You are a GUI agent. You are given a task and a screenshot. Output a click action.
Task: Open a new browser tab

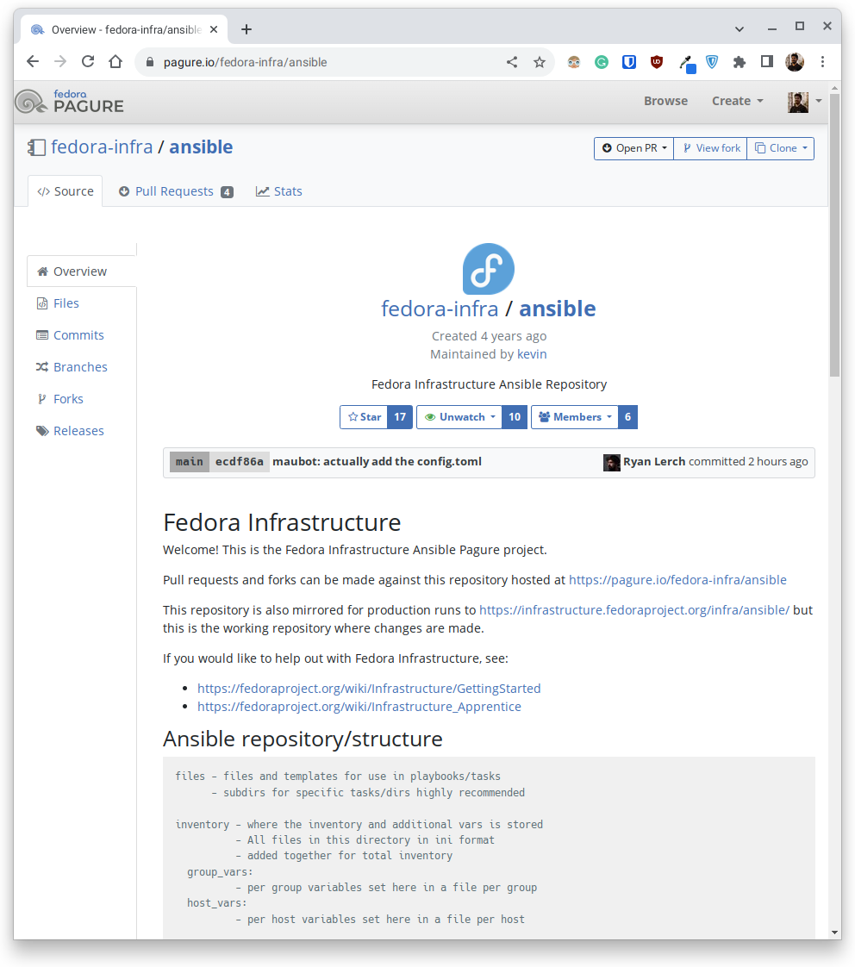[247, 29]
